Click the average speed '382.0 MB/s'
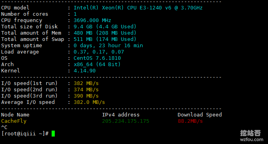Image resolution: width=268 pixels, height=144 pixels. tap(89, 102)
